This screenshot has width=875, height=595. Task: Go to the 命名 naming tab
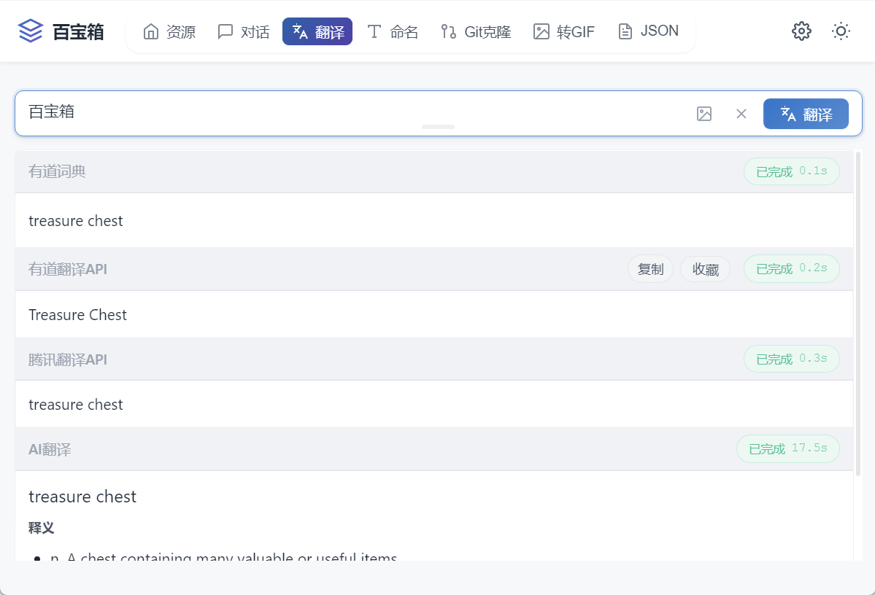[x=393, y=31]
